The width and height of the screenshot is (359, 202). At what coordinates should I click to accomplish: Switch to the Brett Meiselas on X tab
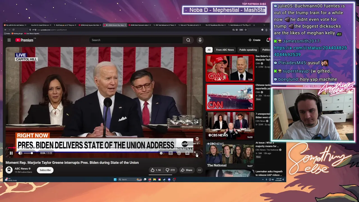240,25
